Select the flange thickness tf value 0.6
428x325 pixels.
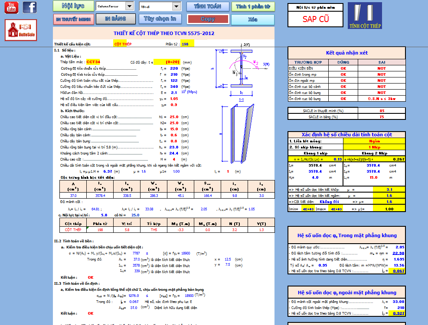point(174,135)
